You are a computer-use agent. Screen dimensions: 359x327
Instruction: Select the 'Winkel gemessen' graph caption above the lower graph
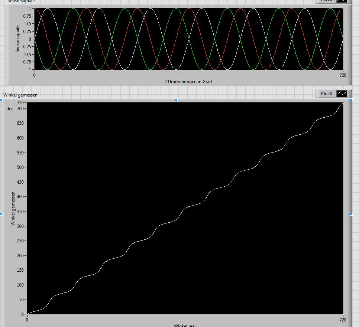[x=20, y=95]
